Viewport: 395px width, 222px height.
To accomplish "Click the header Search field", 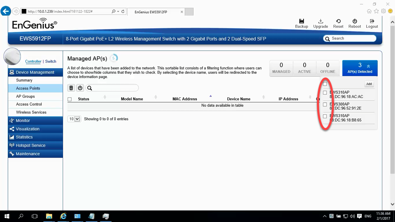I will click(x=350, y=38).
